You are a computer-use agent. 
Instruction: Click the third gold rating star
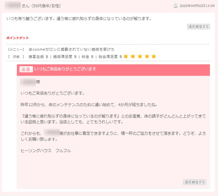click(140, 56)
